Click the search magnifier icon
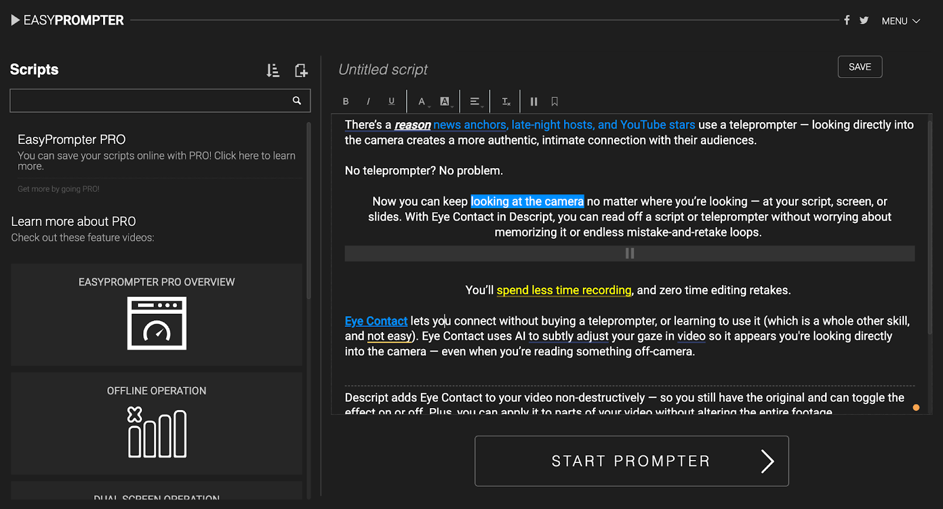Viewport: 943px width, 509px height. 297,101
